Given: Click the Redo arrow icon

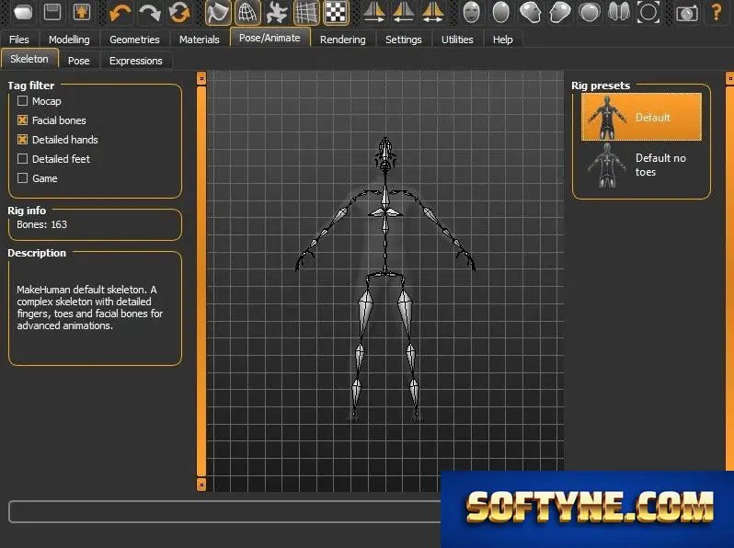Looking at the screenshot, I should (150, 12).
